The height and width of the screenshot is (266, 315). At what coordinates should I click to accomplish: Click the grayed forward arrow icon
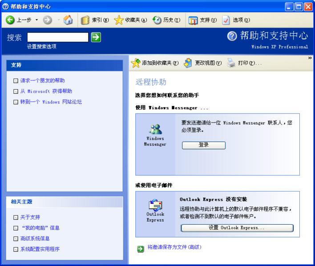coord(48,20)
